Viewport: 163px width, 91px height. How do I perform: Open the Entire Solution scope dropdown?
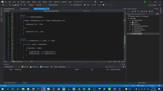click(x=12, y=67)
